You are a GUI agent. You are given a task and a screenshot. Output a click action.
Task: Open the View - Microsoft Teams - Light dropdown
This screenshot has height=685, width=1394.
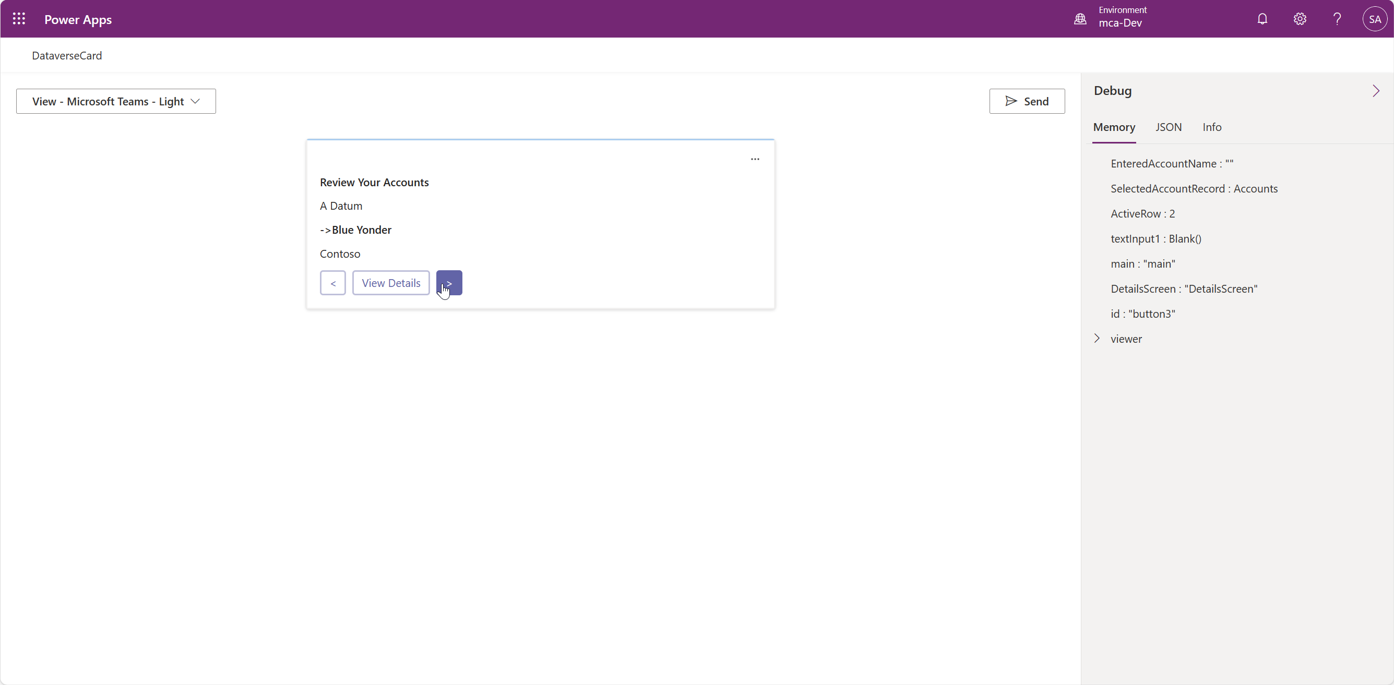[x=115, y=101]
